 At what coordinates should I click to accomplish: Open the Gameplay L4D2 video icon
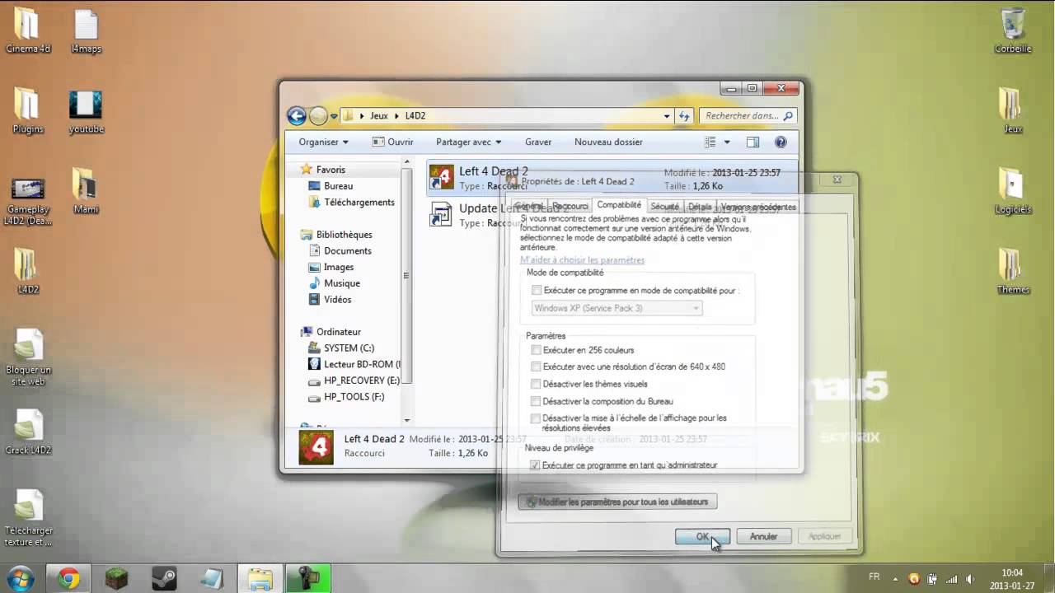pos(27,201)
